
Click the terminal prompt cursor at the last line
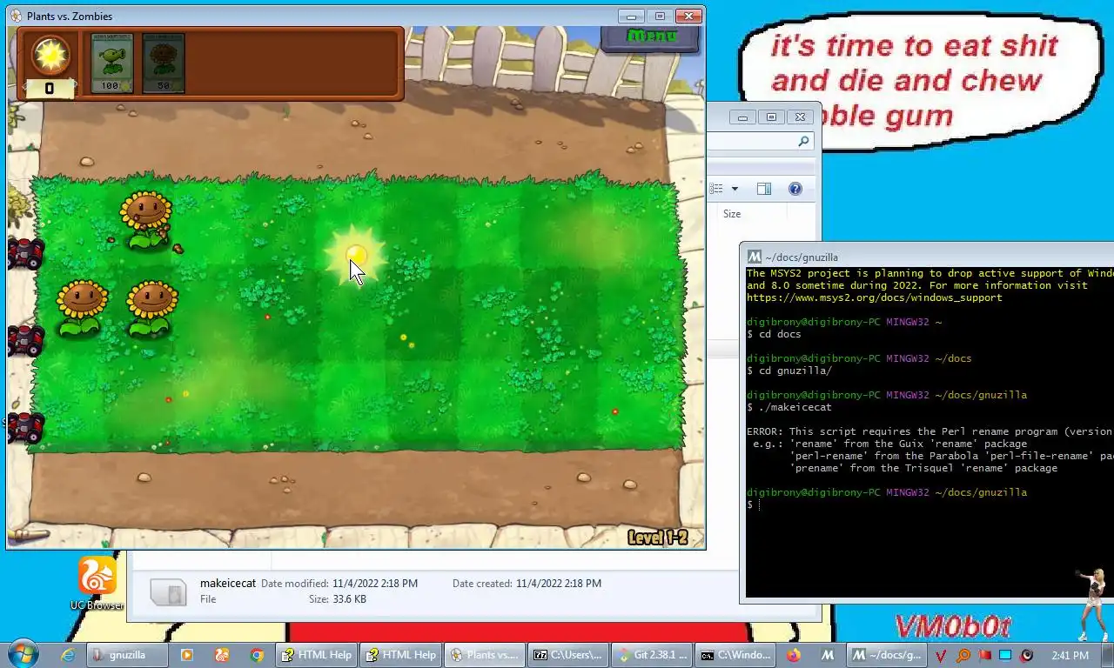click(760, 504)
